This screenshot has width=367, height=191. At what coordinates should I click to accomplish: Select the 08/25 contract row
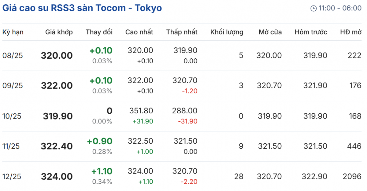click(13, 56)
